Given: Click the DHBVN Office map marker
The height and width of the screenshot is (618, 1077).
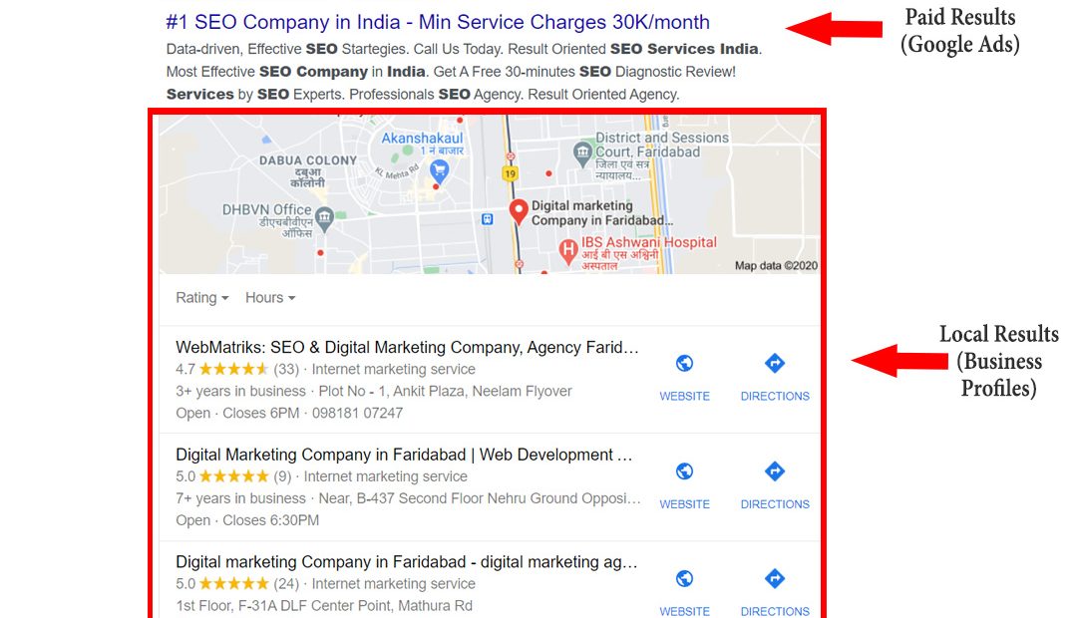Looking at the screenshot, I should (324, 219).
